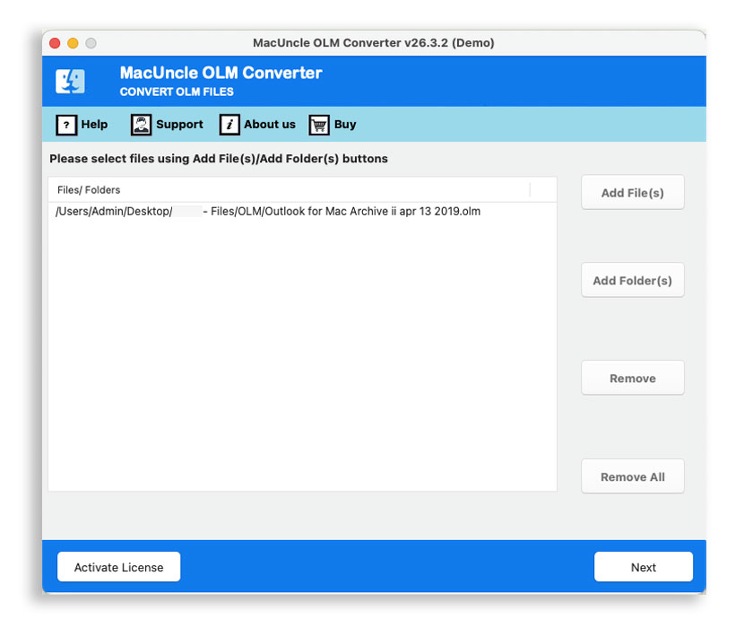Click the Buy shopping cart icon

tap(319, 125)
